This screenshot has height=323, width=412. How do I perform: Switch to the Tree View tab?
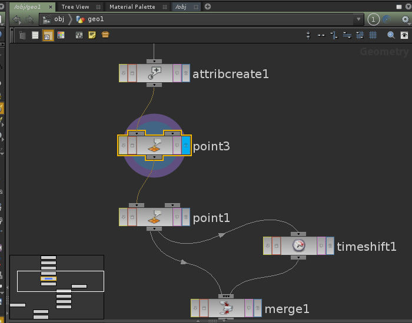pyautogui.click(x=75, y=6)
